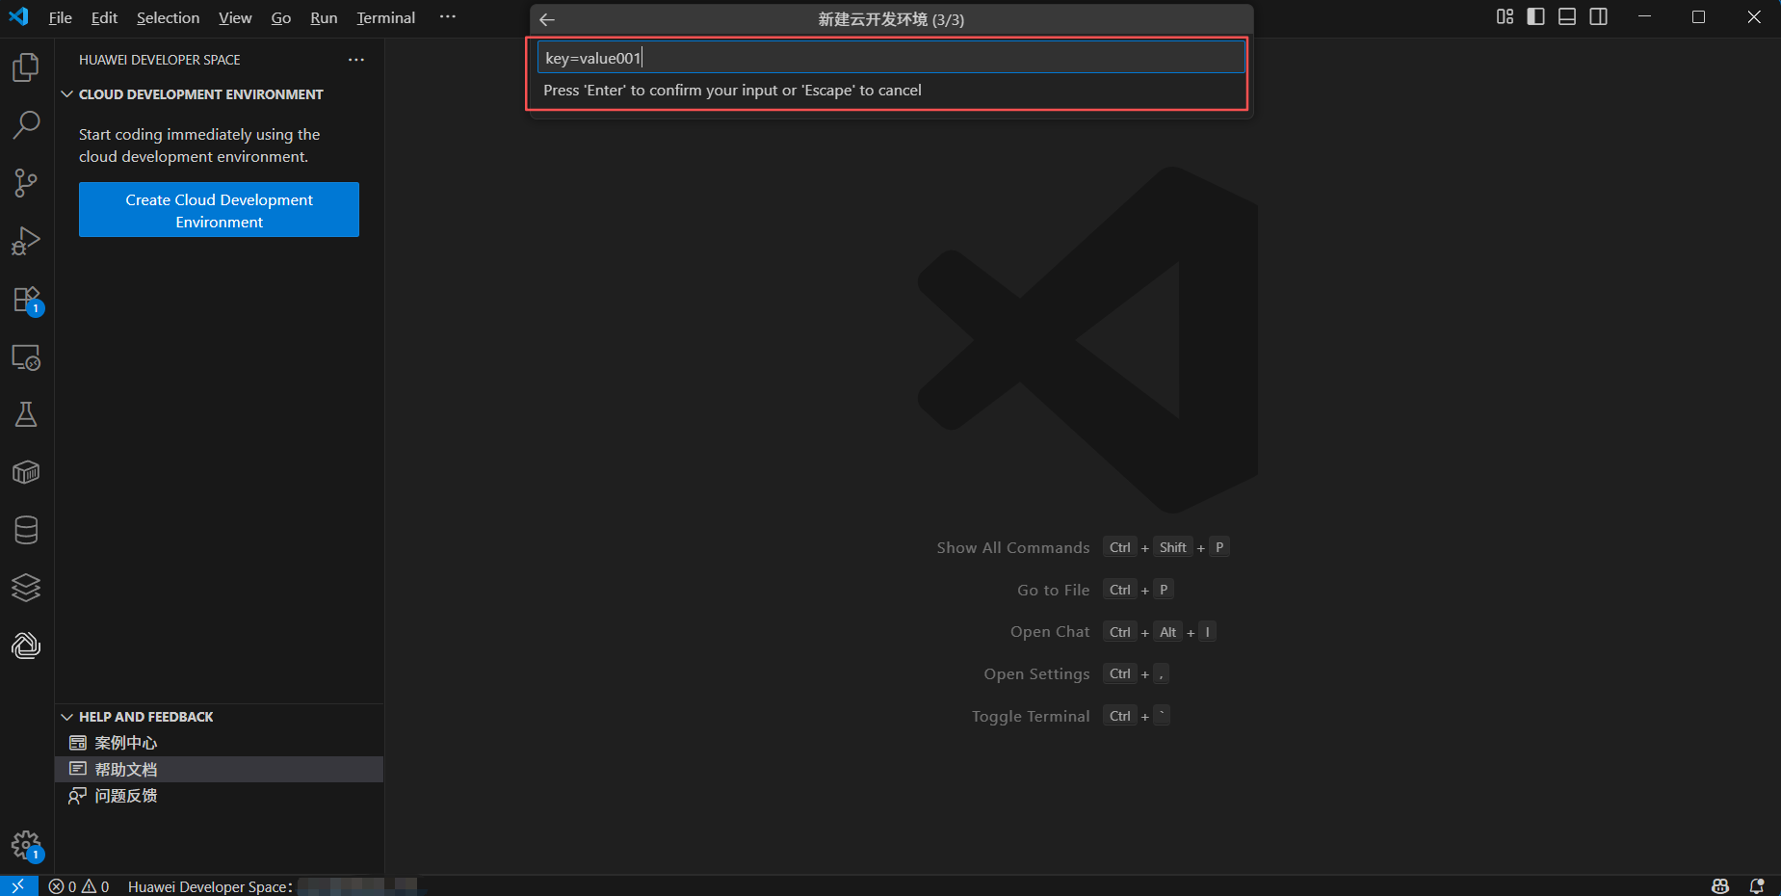Open the Run and Debug view
This screenshot has height=896, width=1781.
tap(26, 241)
